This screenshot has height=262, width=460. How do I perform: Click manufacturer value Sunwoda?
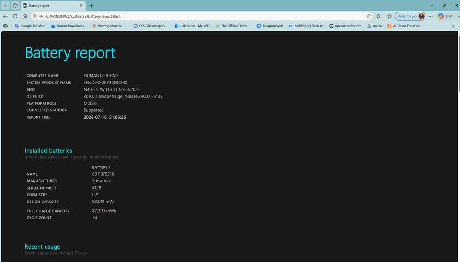101,181
